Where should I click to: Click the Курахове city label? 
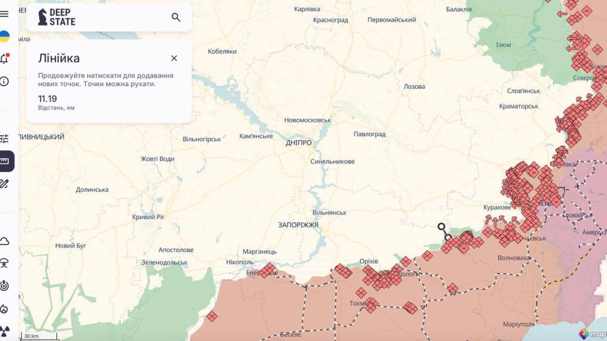click(497, 208)
